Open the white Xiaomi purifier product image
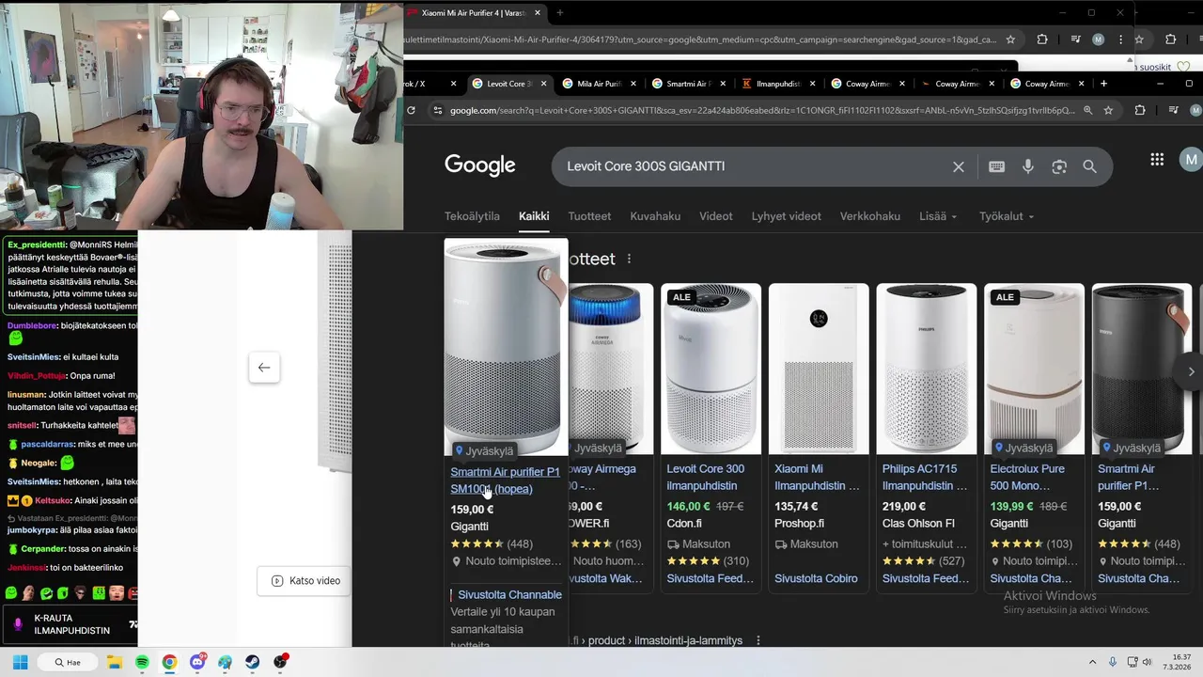The image size is (1203, 677). [817, 369]
